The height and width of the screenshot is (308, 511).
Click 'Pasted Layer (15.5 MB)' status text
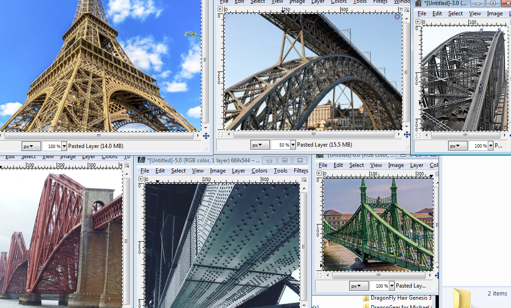point(324,145)
